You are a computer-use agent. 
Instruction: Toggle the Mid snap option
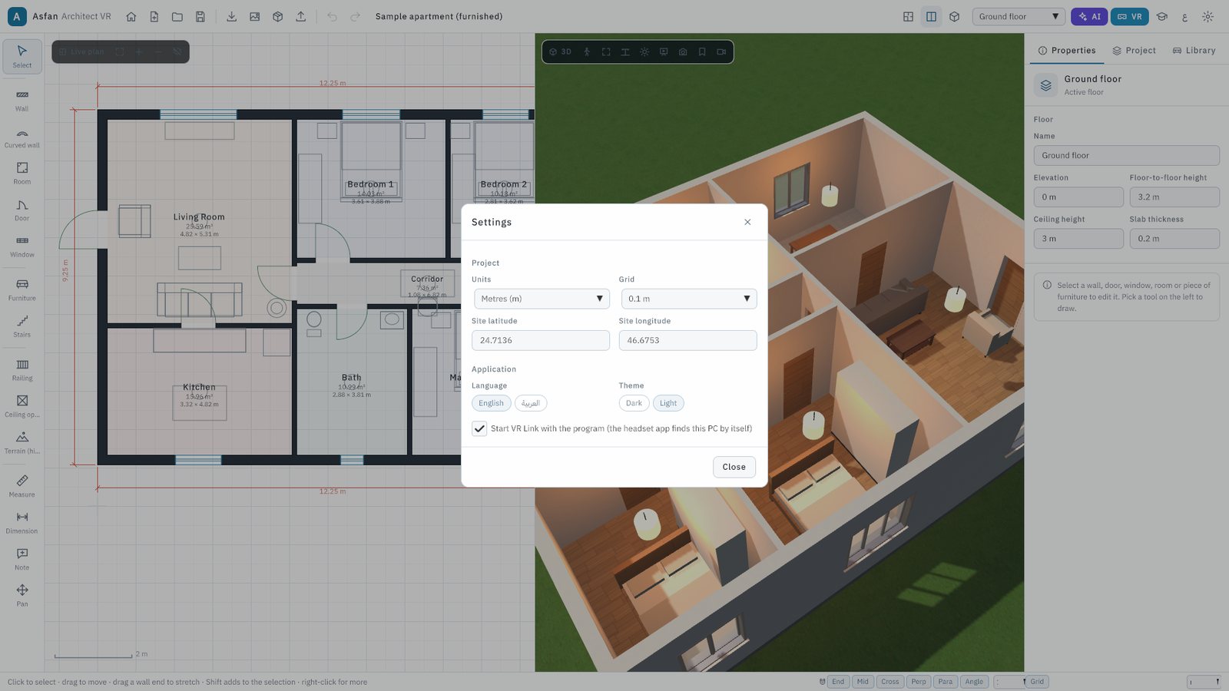click(863, 682)
